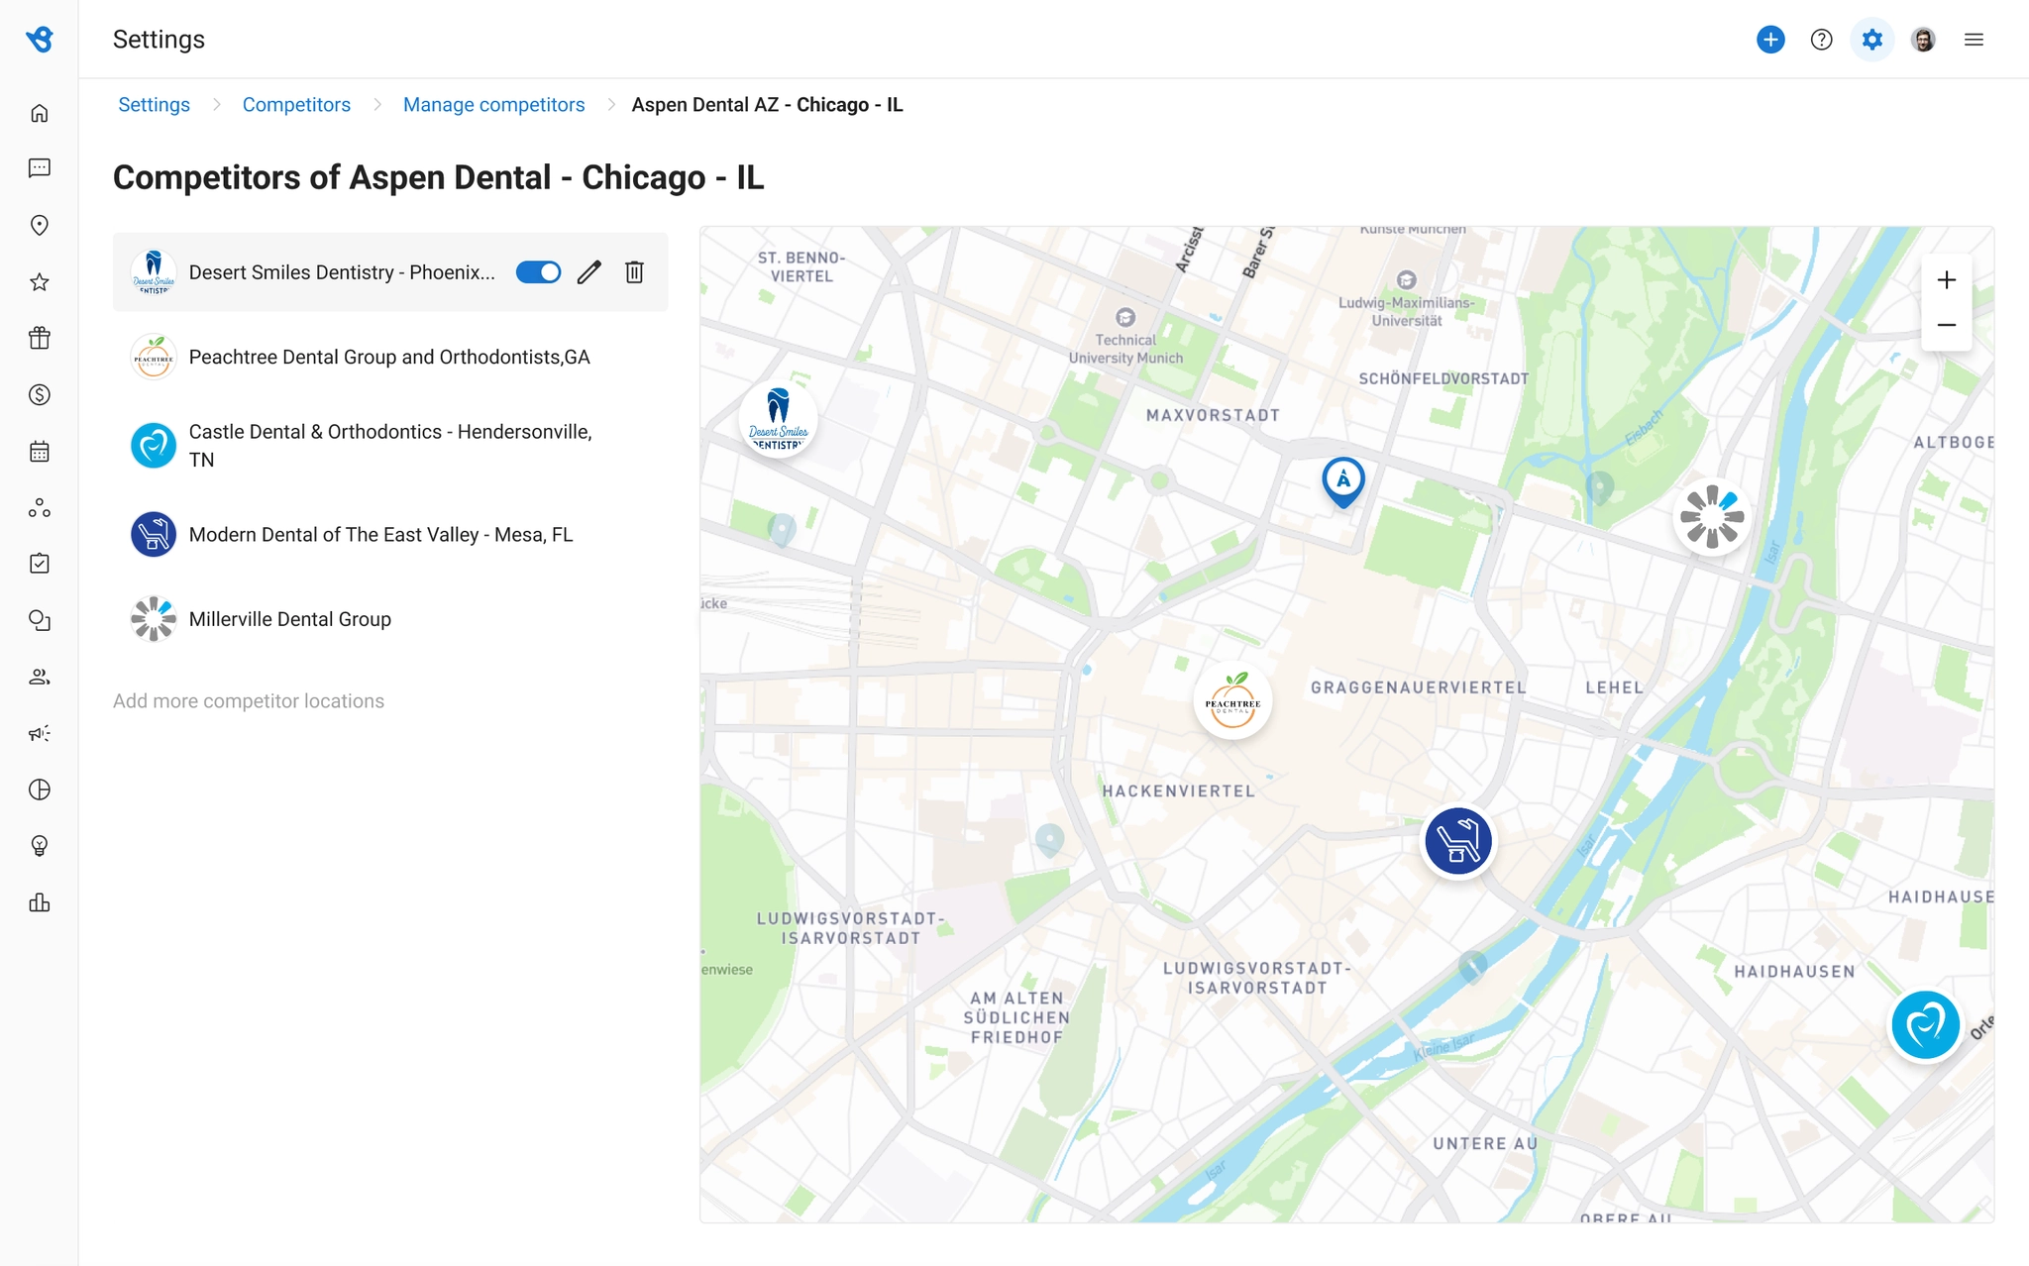Zoom out on the map
Viewport: 2029px width, 1266px height.
(1946, 325)
